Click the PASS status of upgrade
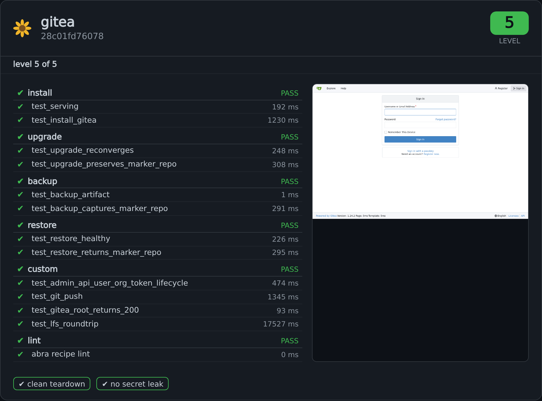The width and height of the screenshot is (542, 401). coord(290,137)
